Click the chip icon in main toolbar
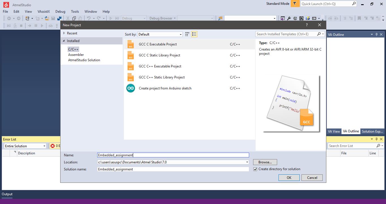 pyautogui.click(x=301, y=18)
